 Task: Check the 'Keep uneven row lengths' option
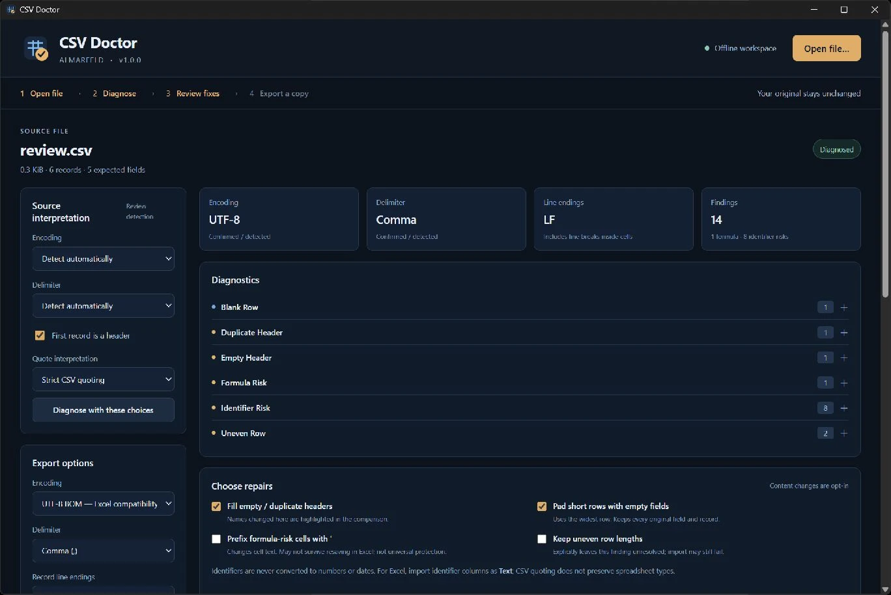coord(542,539)
